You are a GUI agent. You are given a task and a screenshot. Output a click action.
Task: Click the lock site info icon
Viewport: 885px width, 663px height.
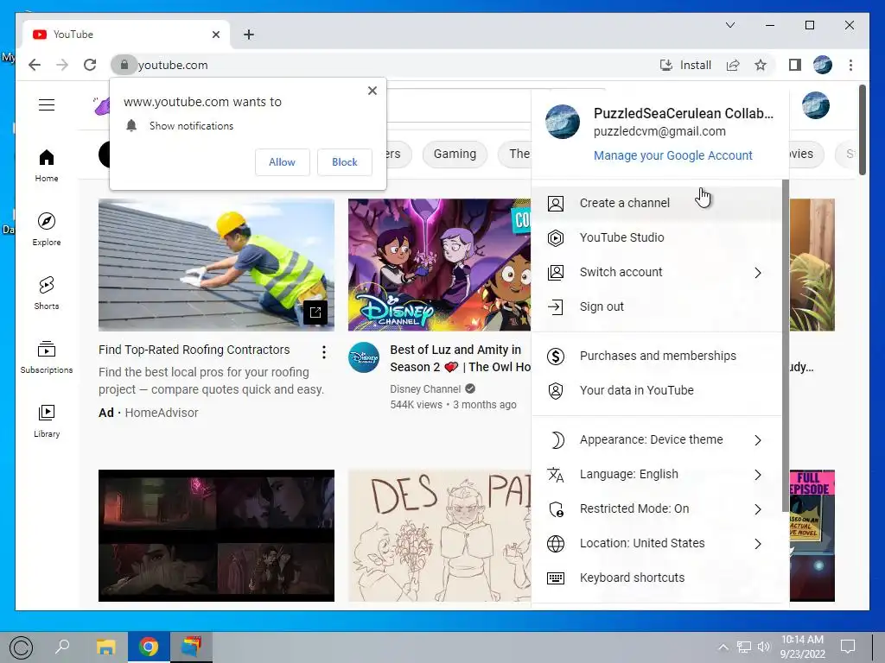124,65
